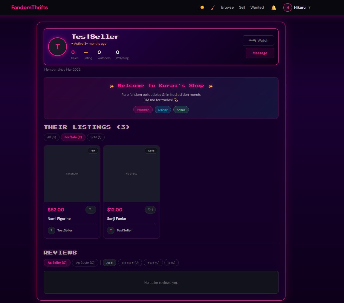This screenshot has height=303, width=344.
Task: Open the Nami Figurine title
Action: pos(59,219)
